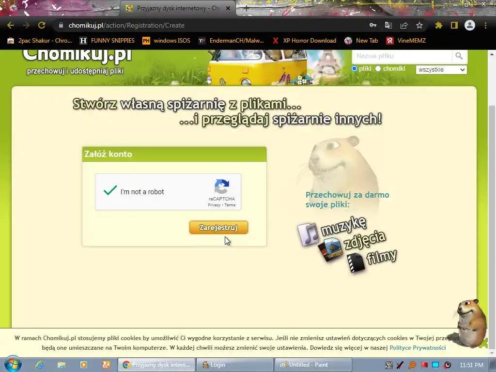Switch to the Przyjazny dysk internetowy tab

[x=178, y=8]
